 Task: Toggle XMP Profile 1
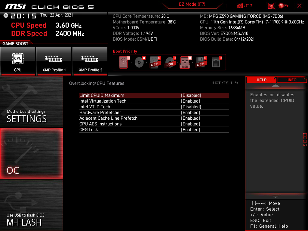[54, 61]
